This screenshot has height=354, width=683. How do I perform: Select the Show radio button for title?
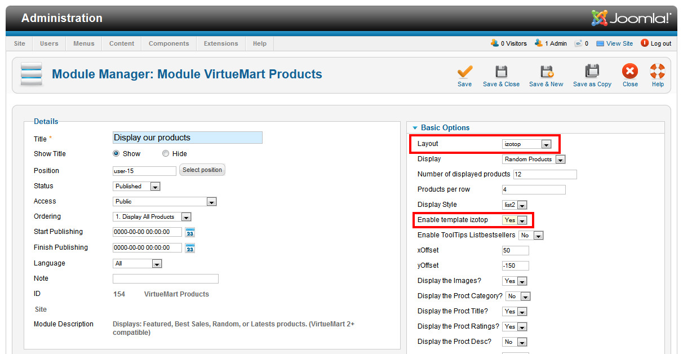pos(117,153)
